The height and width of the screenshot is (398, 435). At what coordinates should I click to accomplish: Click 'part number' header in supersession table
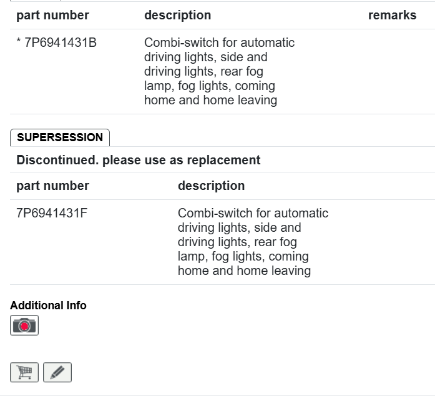tap(52, 186)
